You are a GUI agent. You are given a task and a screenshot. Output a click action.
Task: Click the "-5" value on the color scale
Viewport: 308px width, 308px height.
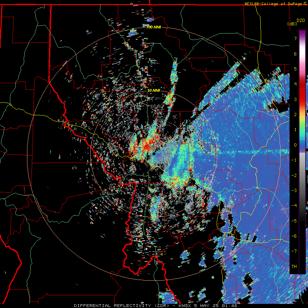294,221
